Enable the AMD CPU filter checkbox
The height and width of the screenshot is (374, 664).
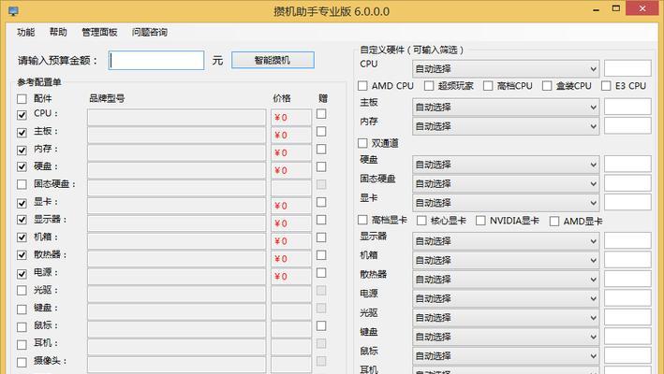pos(362,86)
